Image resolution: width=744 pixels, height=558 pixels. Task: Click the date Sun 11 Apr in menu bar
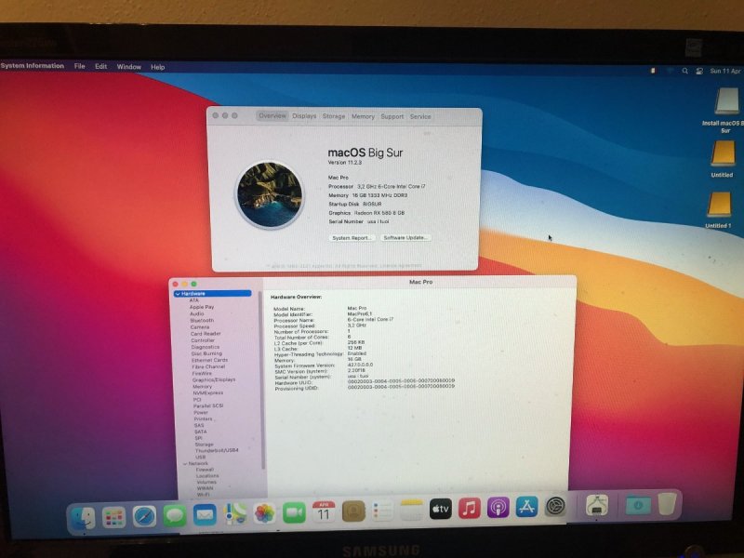(725, 71)
